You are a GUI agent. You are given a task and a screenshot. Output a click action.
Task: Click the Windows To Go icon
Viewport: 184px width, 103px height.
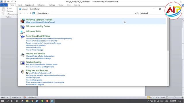(22, 32)
